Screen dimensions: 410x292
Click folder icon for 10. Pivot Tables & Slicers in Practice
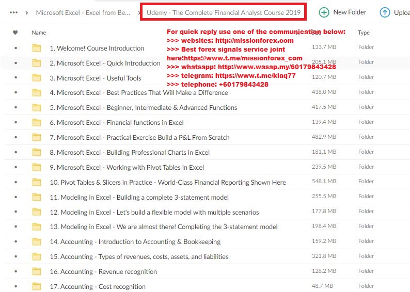[37, 182]
